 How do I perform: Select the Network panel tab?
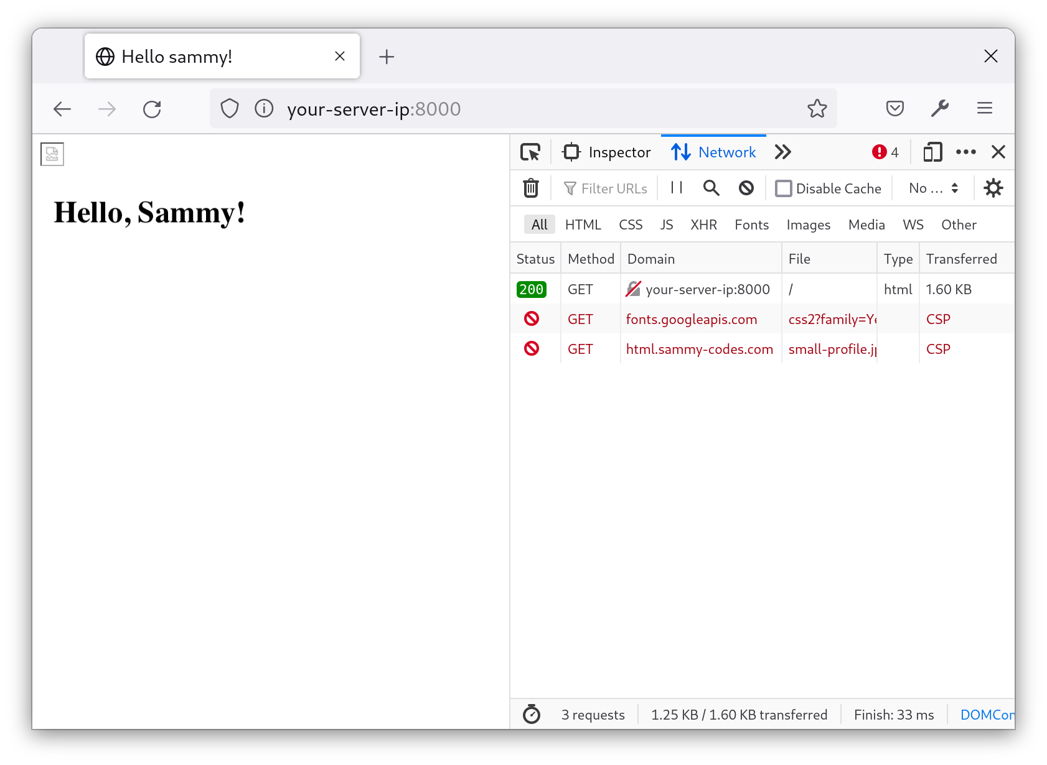(x=713, y=152)
